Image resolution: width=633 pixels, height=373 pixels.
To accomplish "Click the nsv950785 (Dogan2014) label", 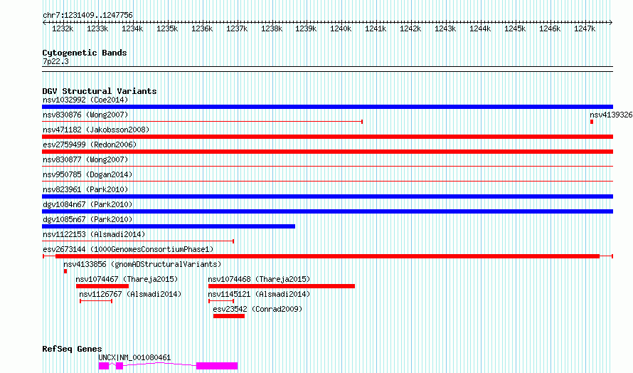I will [87, 174].
